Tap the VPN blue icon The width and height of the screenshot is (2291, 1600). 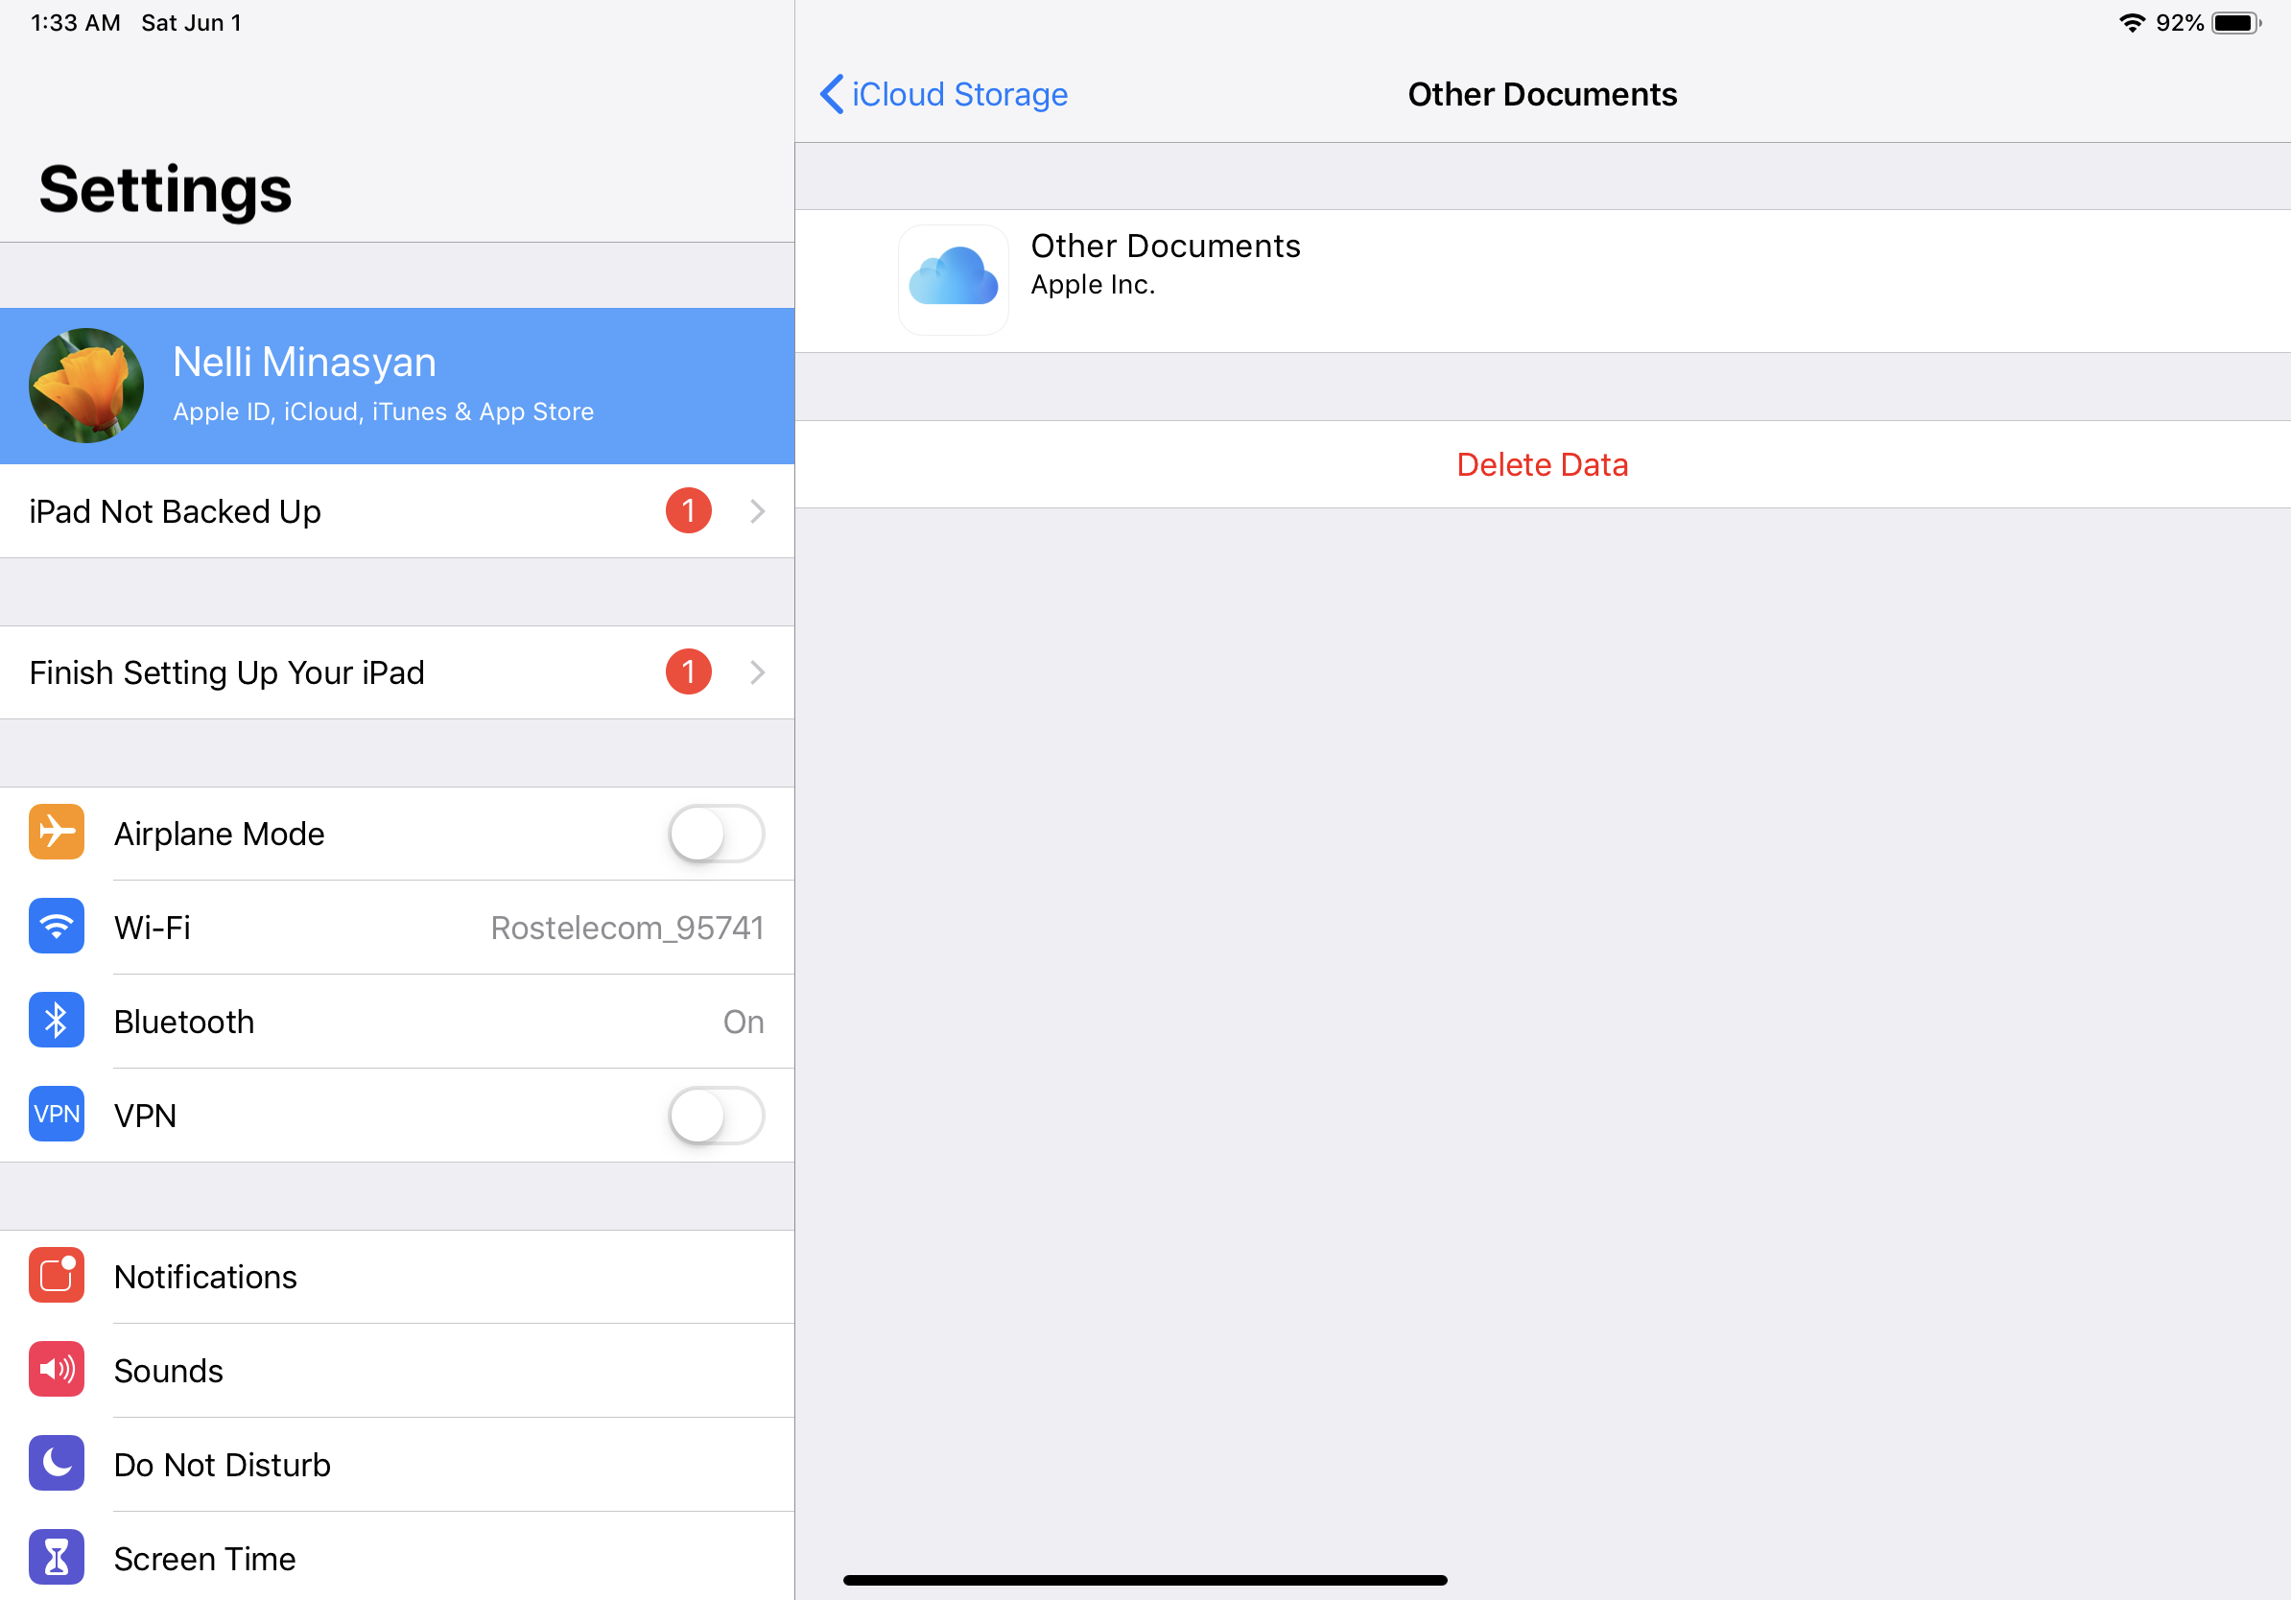coord(56,1114)
